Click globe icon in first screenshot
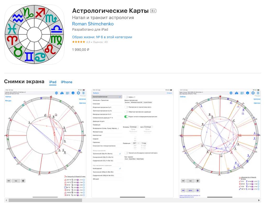The width and height of the screenshot is (265, 208). (x=56, y=93)
